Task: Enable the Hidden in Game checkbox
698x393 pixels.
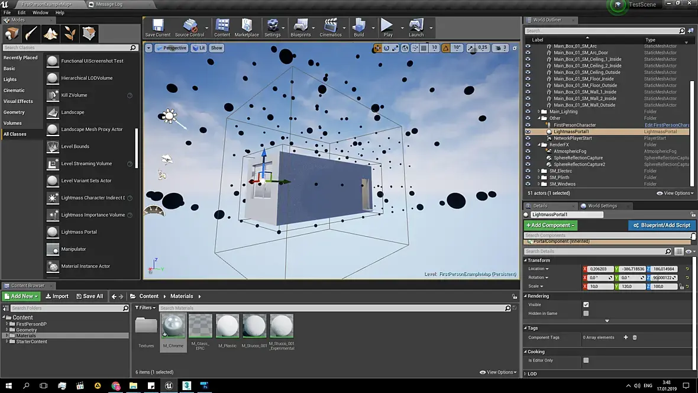Action: (x=586, y=314)
